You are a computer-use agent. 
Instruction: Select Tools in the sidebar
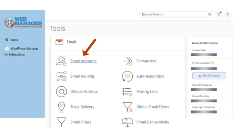click(x=14, y=40)
